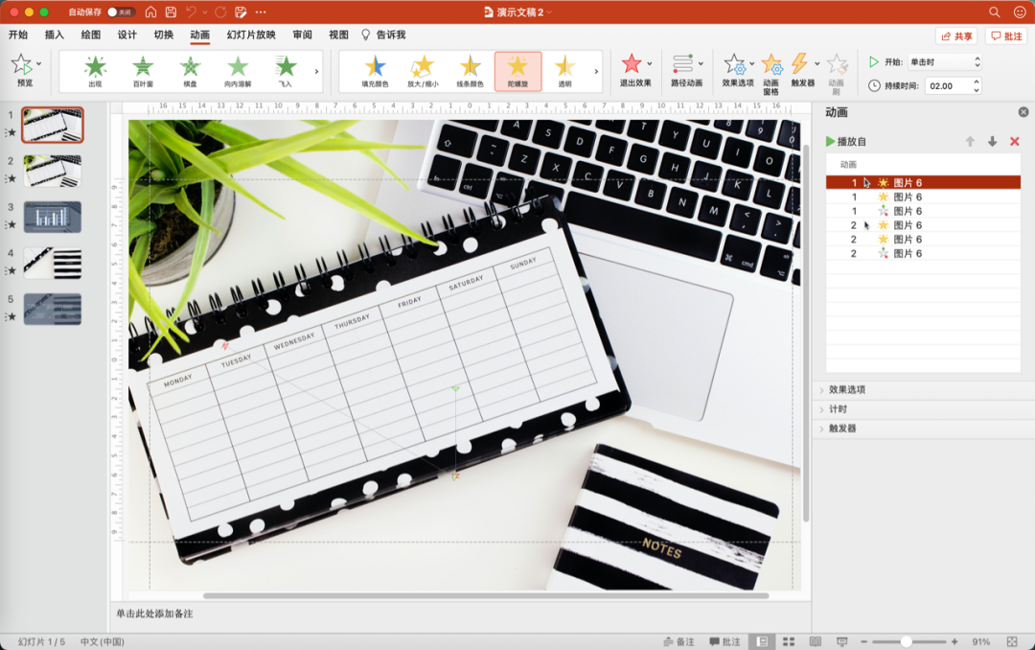Open the 退出效果 gallery
Viewport: 1035px width, 650px height.
[635, 69]
